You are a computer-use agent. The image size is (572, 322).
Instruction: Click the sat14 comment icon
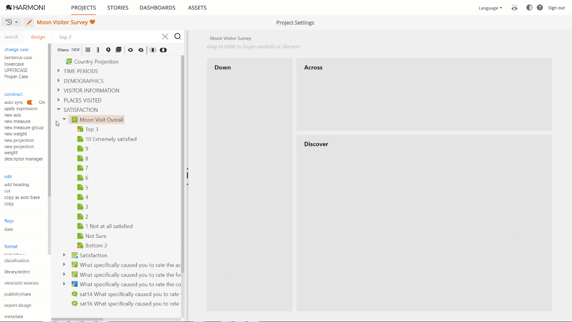pos(75,294)
